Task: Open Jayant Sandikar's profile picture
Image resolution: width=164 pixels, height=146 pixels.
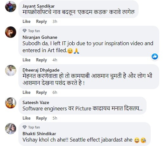Action: click(10, 6)
